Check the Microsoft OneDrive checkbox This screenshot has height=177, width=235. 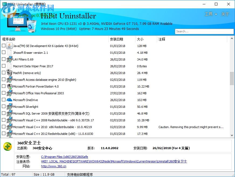4,100
